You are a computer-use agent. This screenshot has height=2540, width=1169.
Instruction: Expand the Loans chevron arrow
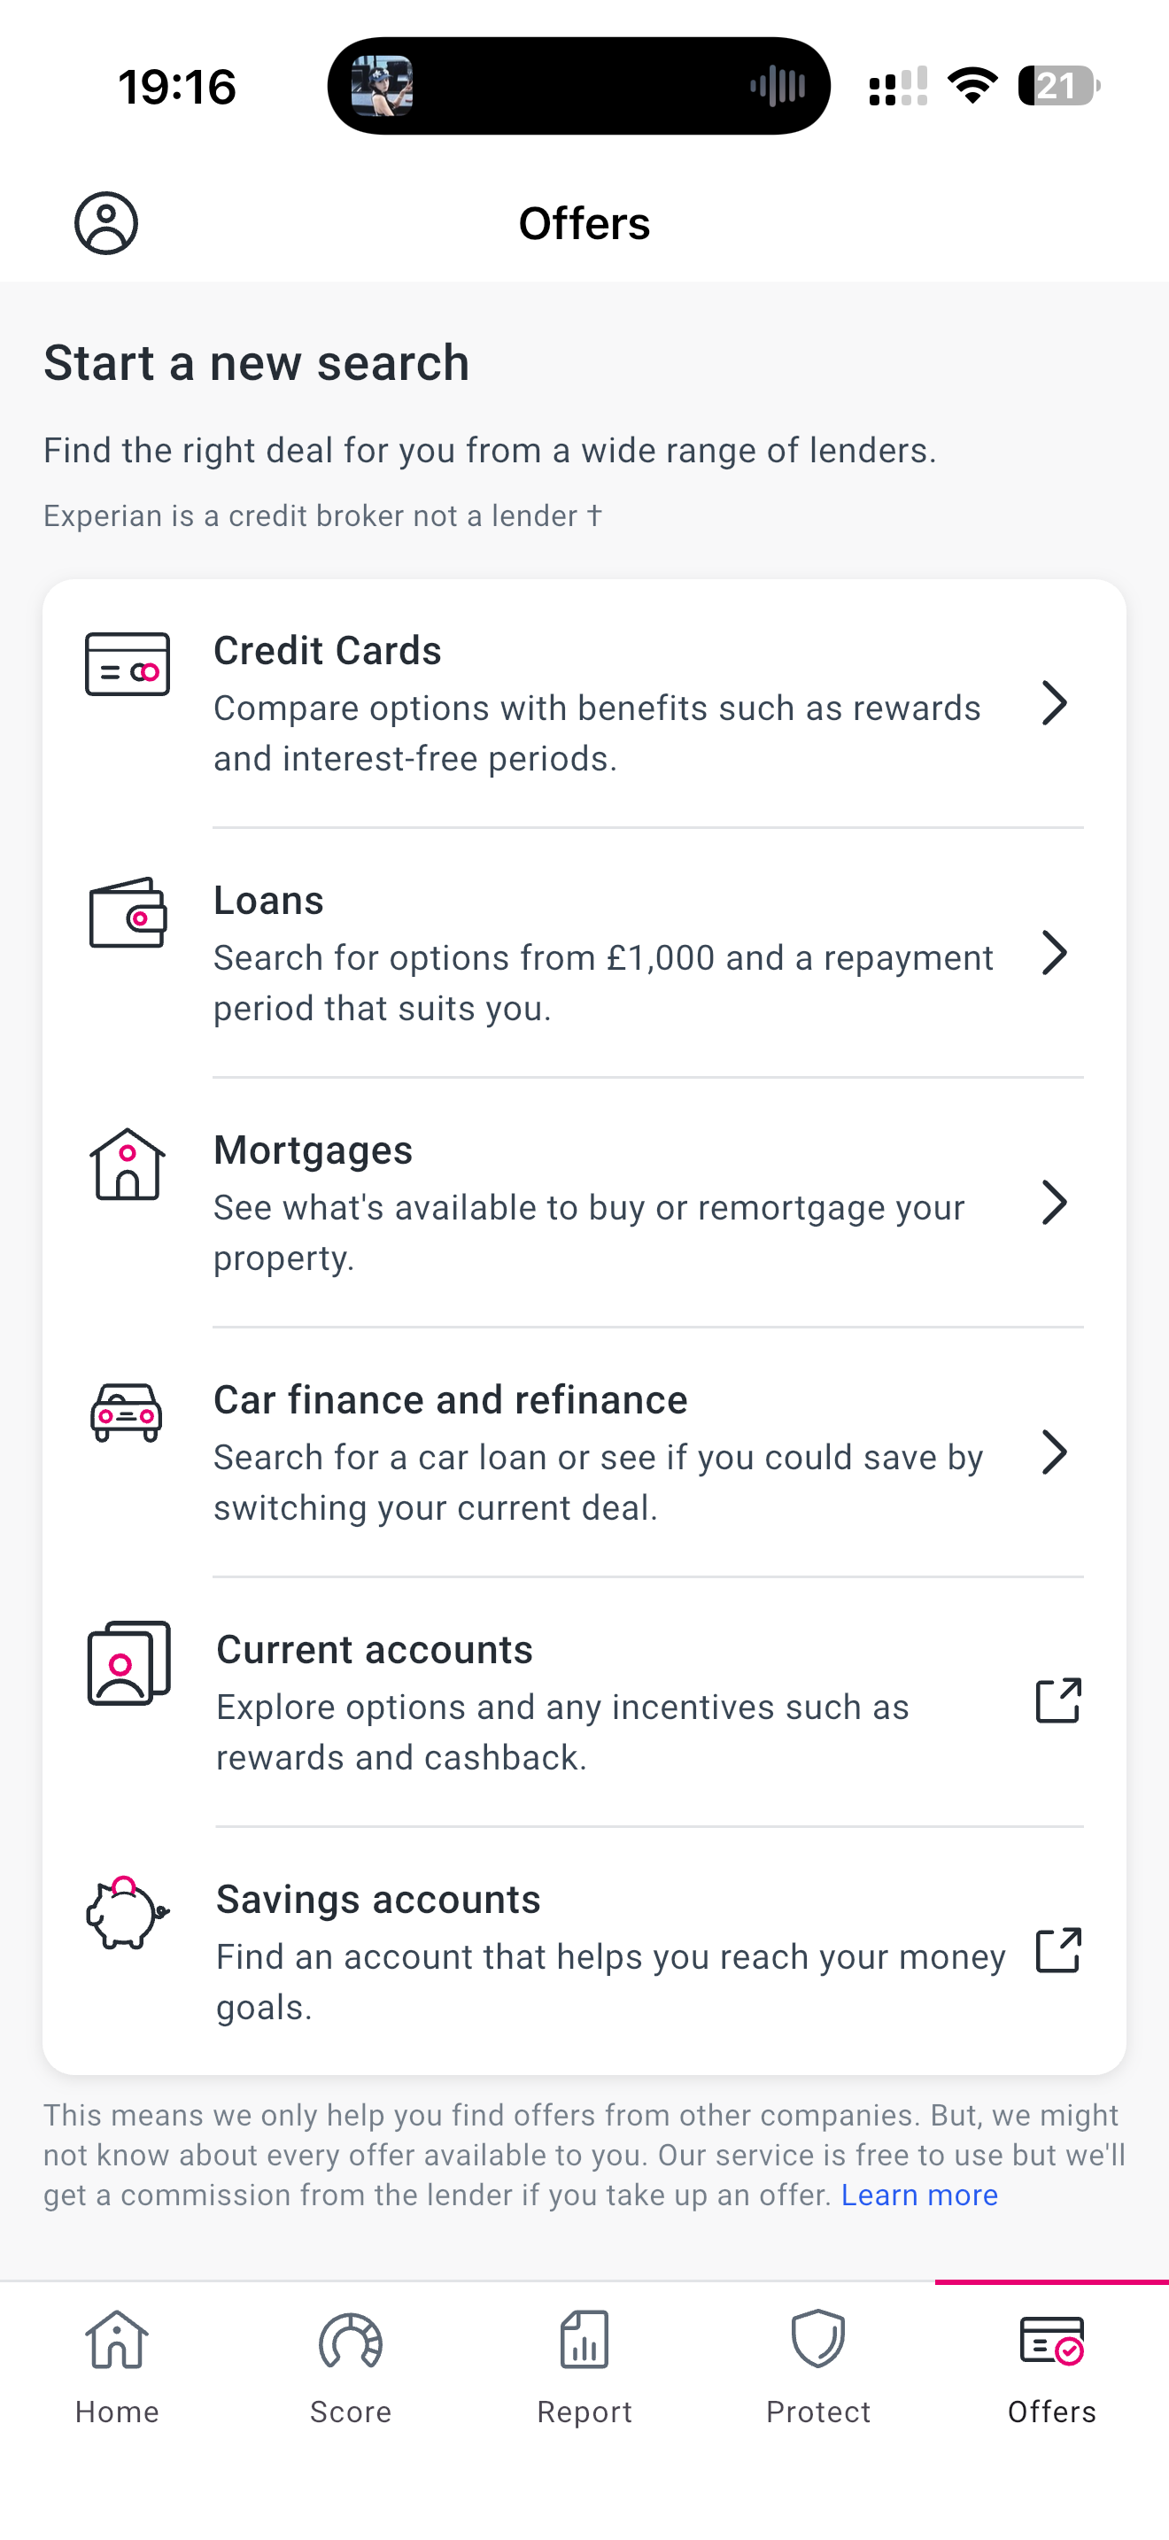[1055, 953]
